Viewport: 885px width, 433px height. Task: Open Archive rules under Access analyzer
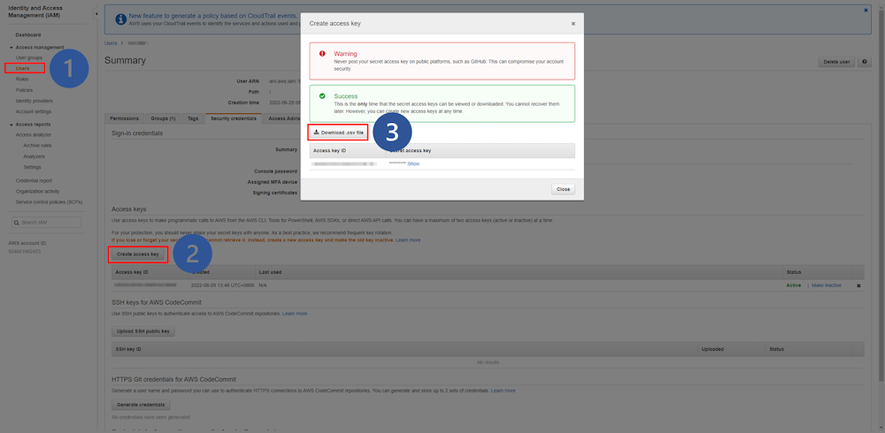pos(37,146)
